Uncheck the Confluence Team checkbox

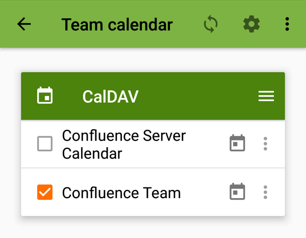45,192
